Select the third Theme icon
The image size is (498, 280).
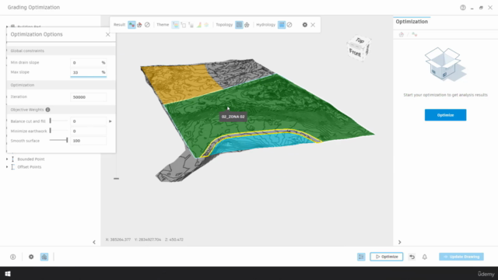191,25
